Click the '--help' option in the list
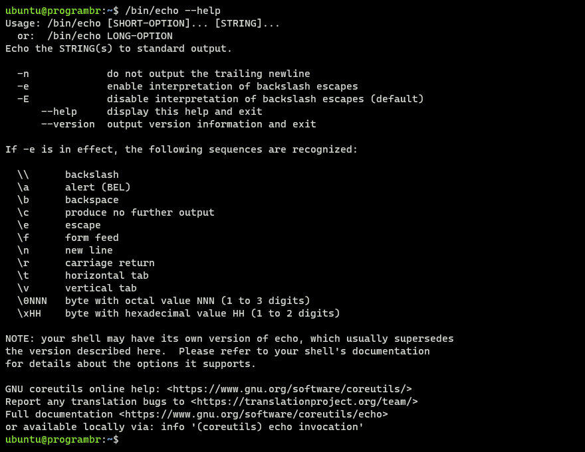This screenshot has height=452, width=585. (59, 112)
